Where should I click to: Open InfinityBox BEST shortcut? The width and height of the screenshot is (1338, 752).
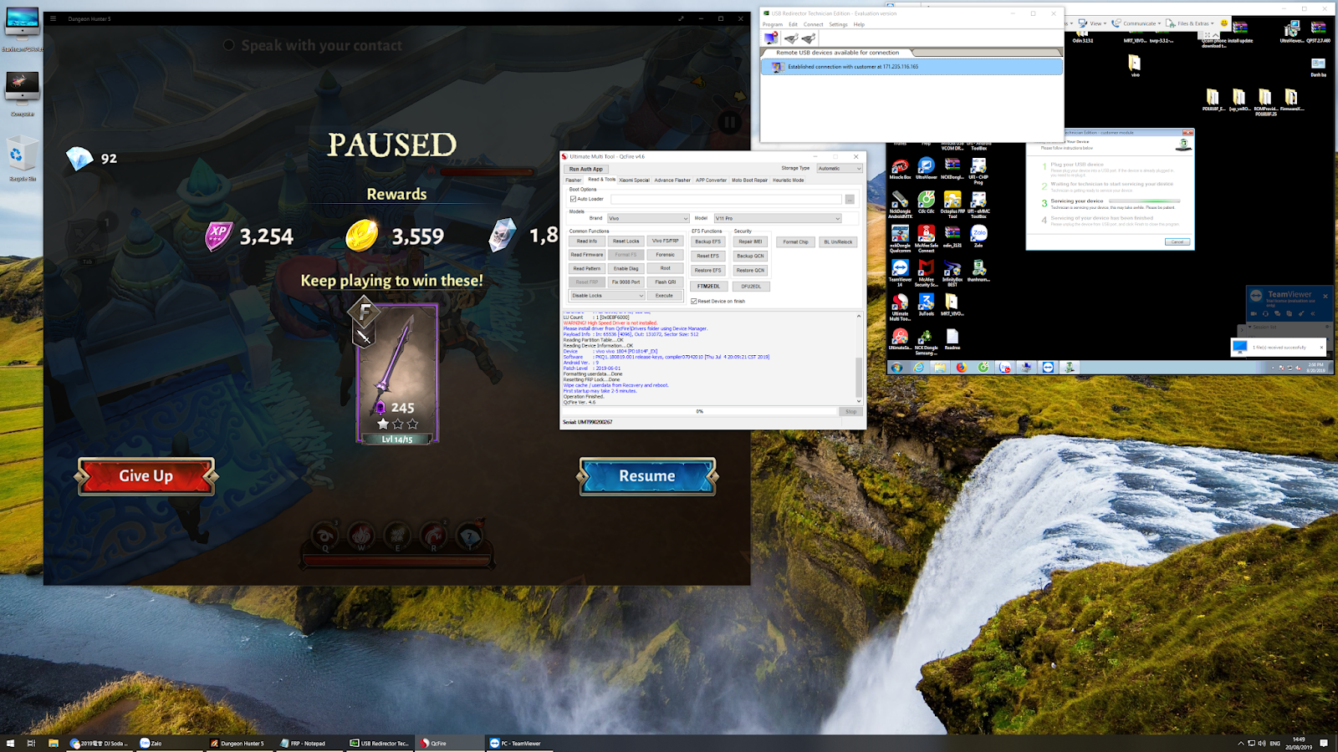coord(952,273)
